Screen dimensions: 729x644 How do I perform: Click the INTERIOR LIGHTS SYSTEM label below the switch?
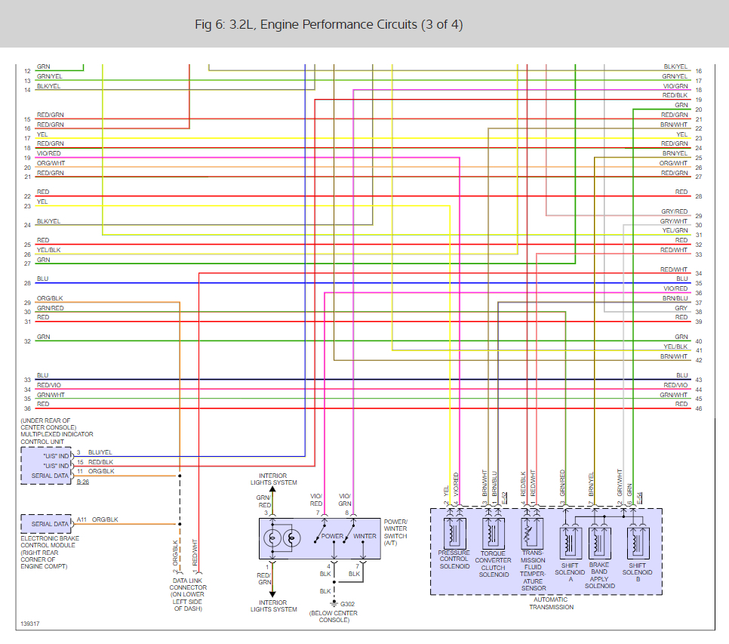coord(273,605)
